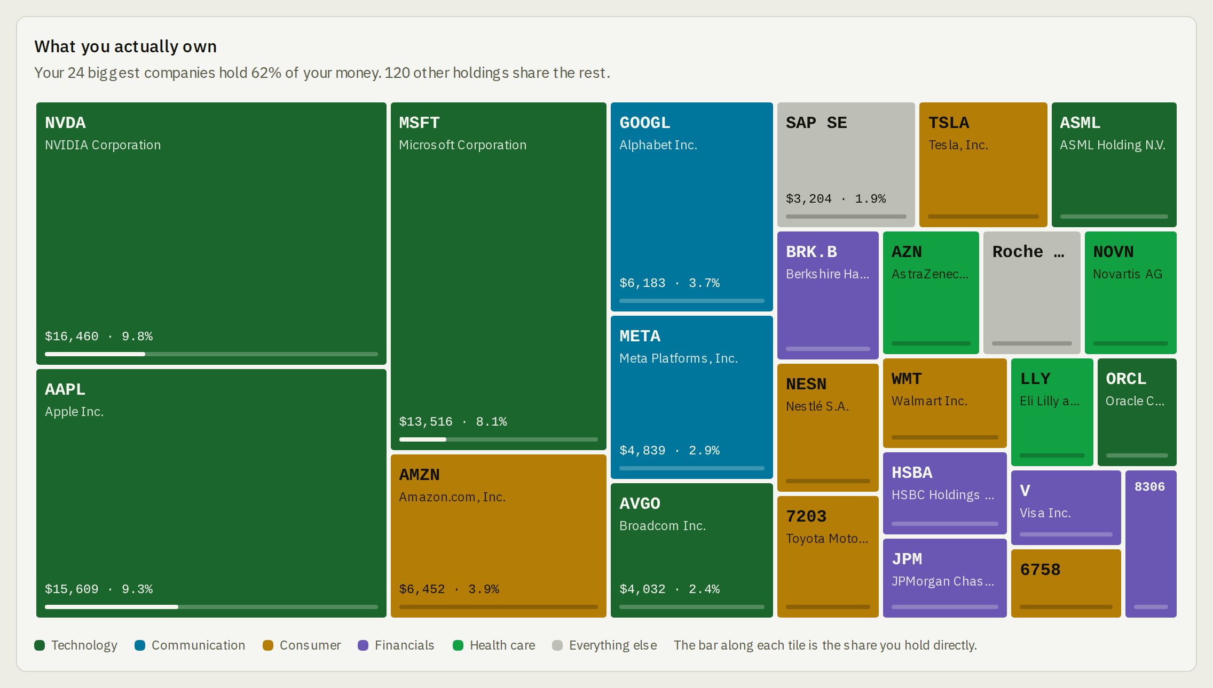
Task: Select the WMT Walmart Inc. tile
Action: (x=945, y=403)
